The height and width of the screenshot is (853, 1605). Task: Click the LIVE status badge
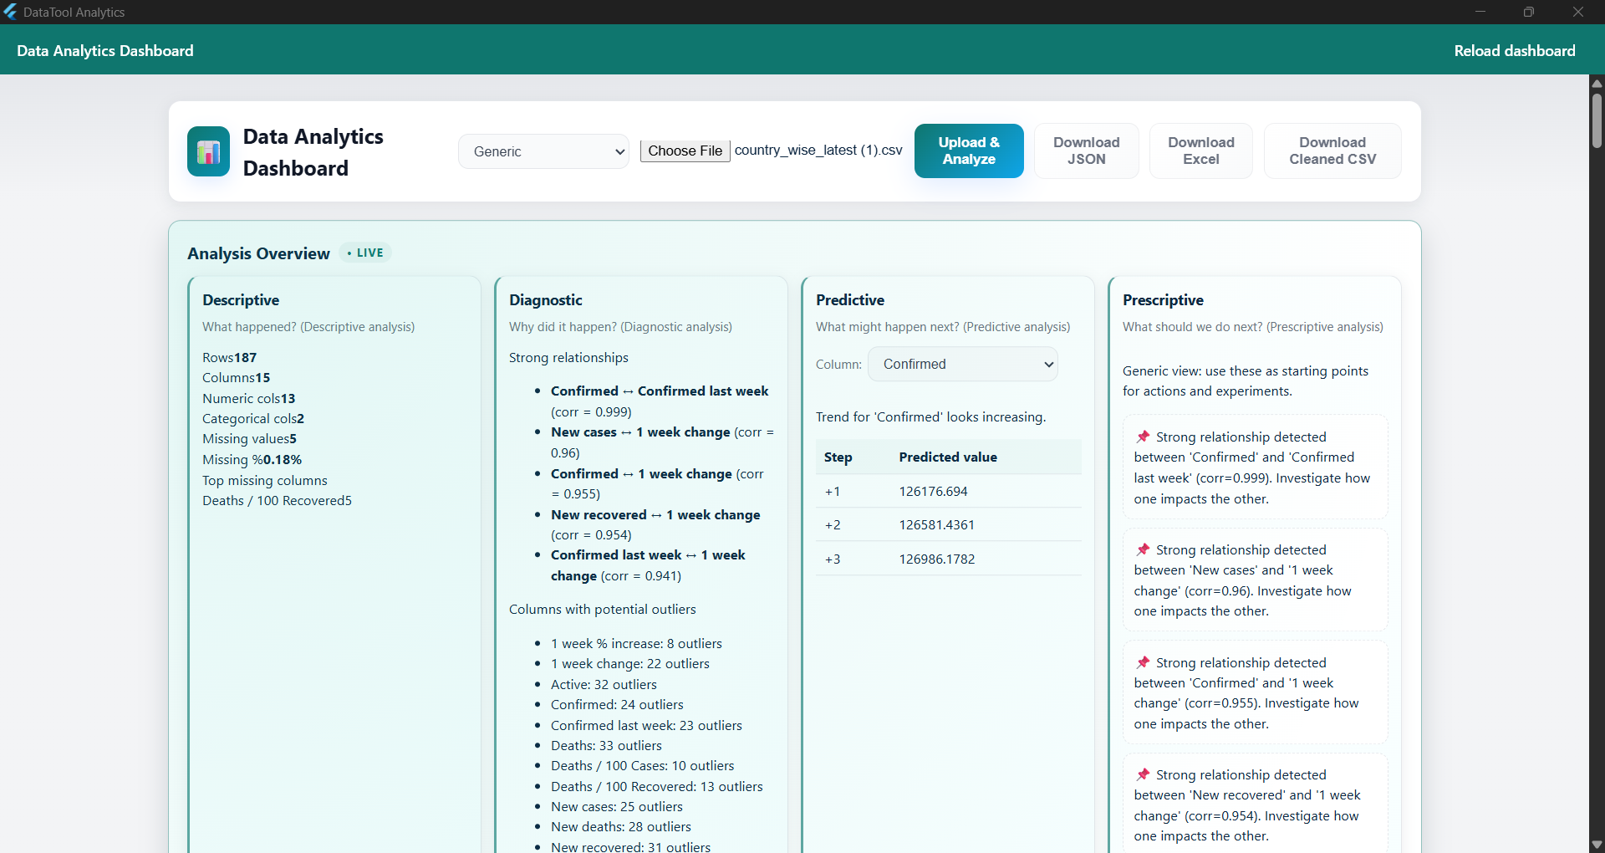click(366, 253)
